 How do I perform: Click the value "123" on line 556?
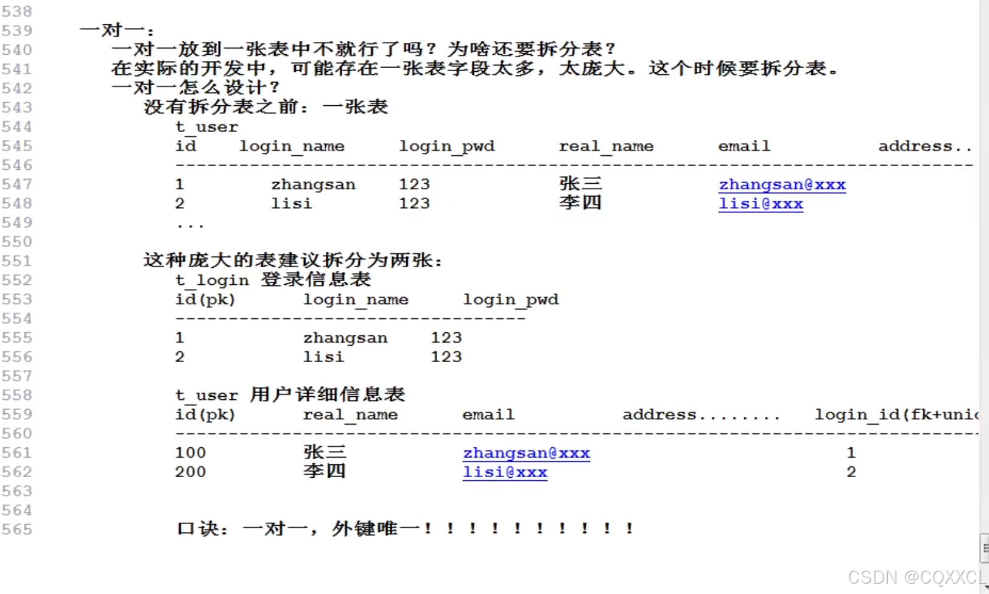coord(447,357)
